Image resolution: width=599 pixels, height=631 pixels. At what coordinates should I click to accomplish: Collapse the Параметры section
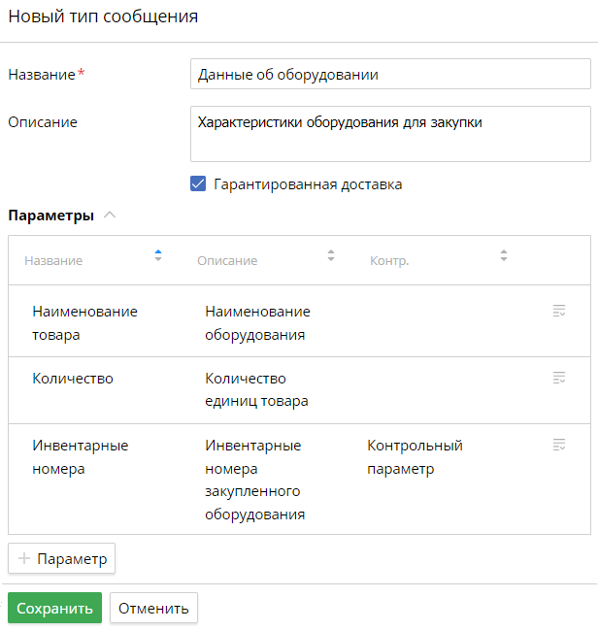110,216
